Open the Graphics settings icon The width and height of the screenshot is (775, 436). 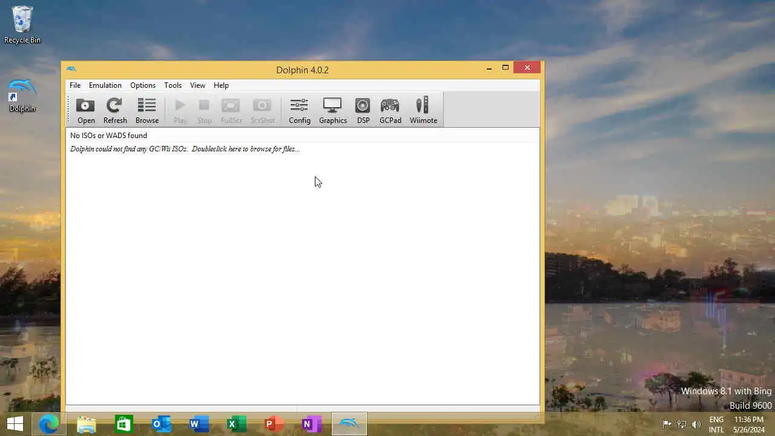point(333,111)
